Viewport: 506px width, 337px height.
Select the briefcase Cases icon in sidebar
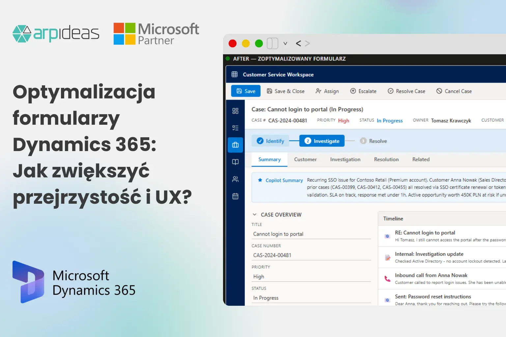235,145
